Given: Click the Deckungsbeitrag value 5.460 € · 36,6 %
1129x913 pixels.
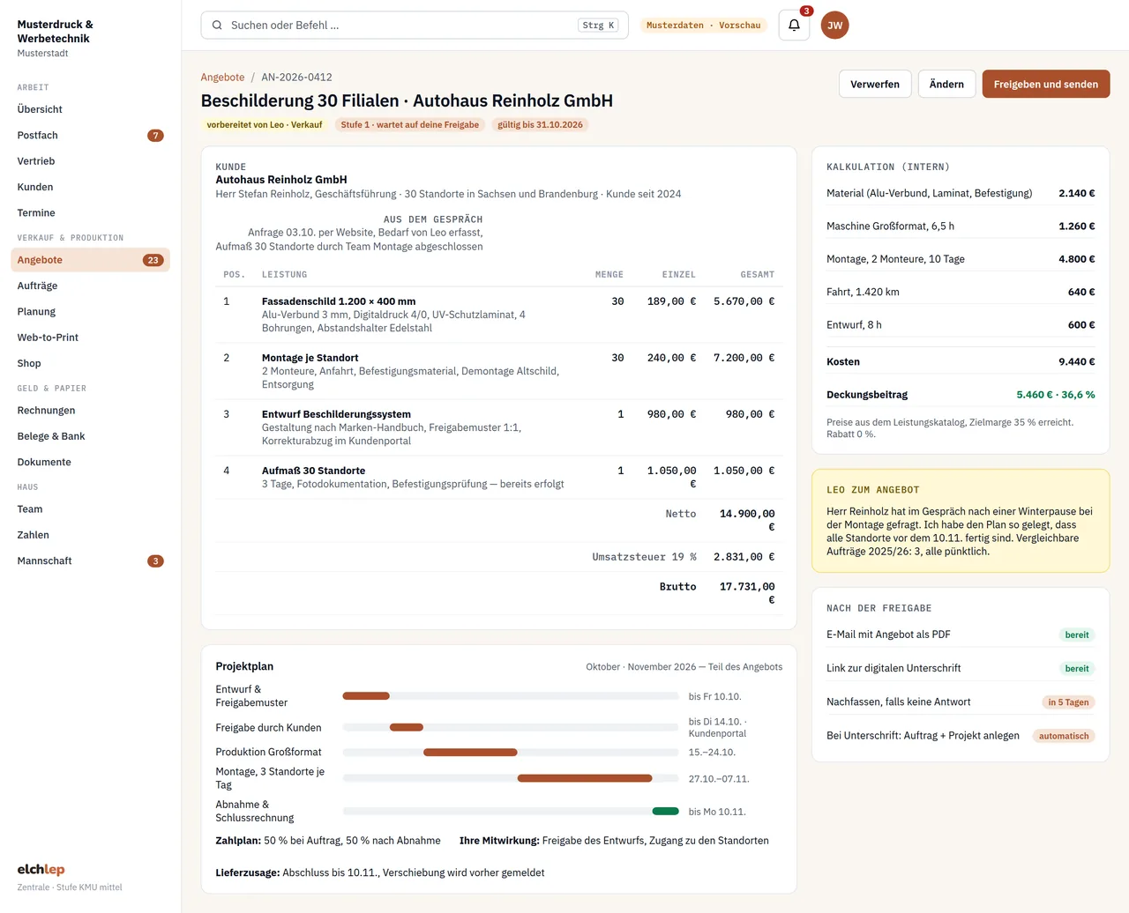Looking at the screenshot, I should pyautogui.click(x=1056, y=395).
